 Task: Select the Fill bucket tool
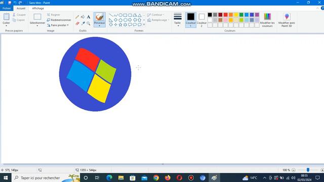pos(83,17)
